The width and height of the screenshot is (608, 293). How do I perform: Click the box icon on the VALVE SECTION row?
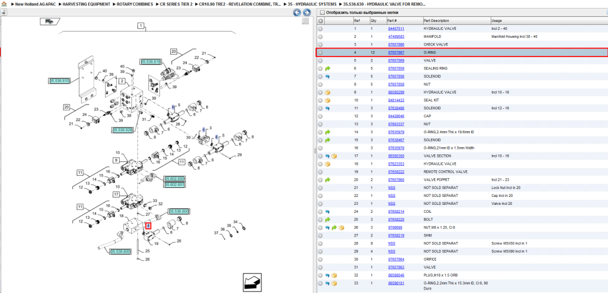(334, 156)
